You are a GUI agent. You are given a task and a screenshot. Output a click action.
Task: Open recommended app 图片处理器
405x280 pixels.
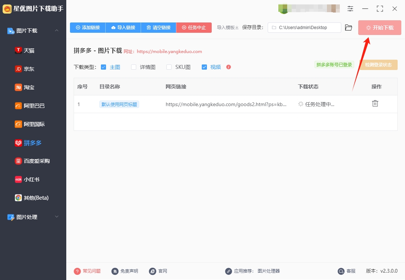pos(269,271)
